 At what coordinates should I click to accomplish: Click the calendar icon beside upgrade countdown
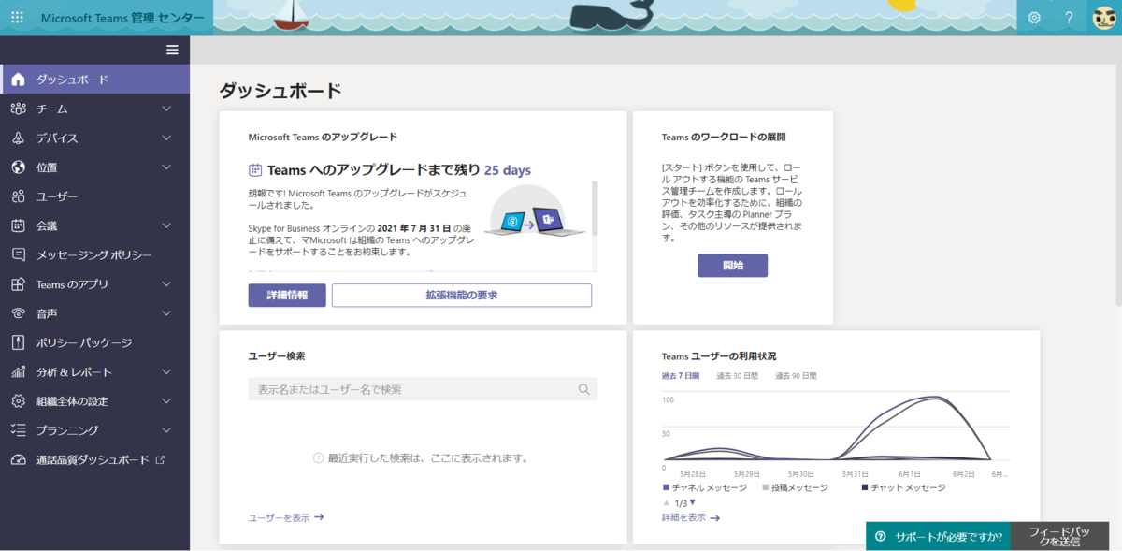pyautogui.click(x=255, y=170)
